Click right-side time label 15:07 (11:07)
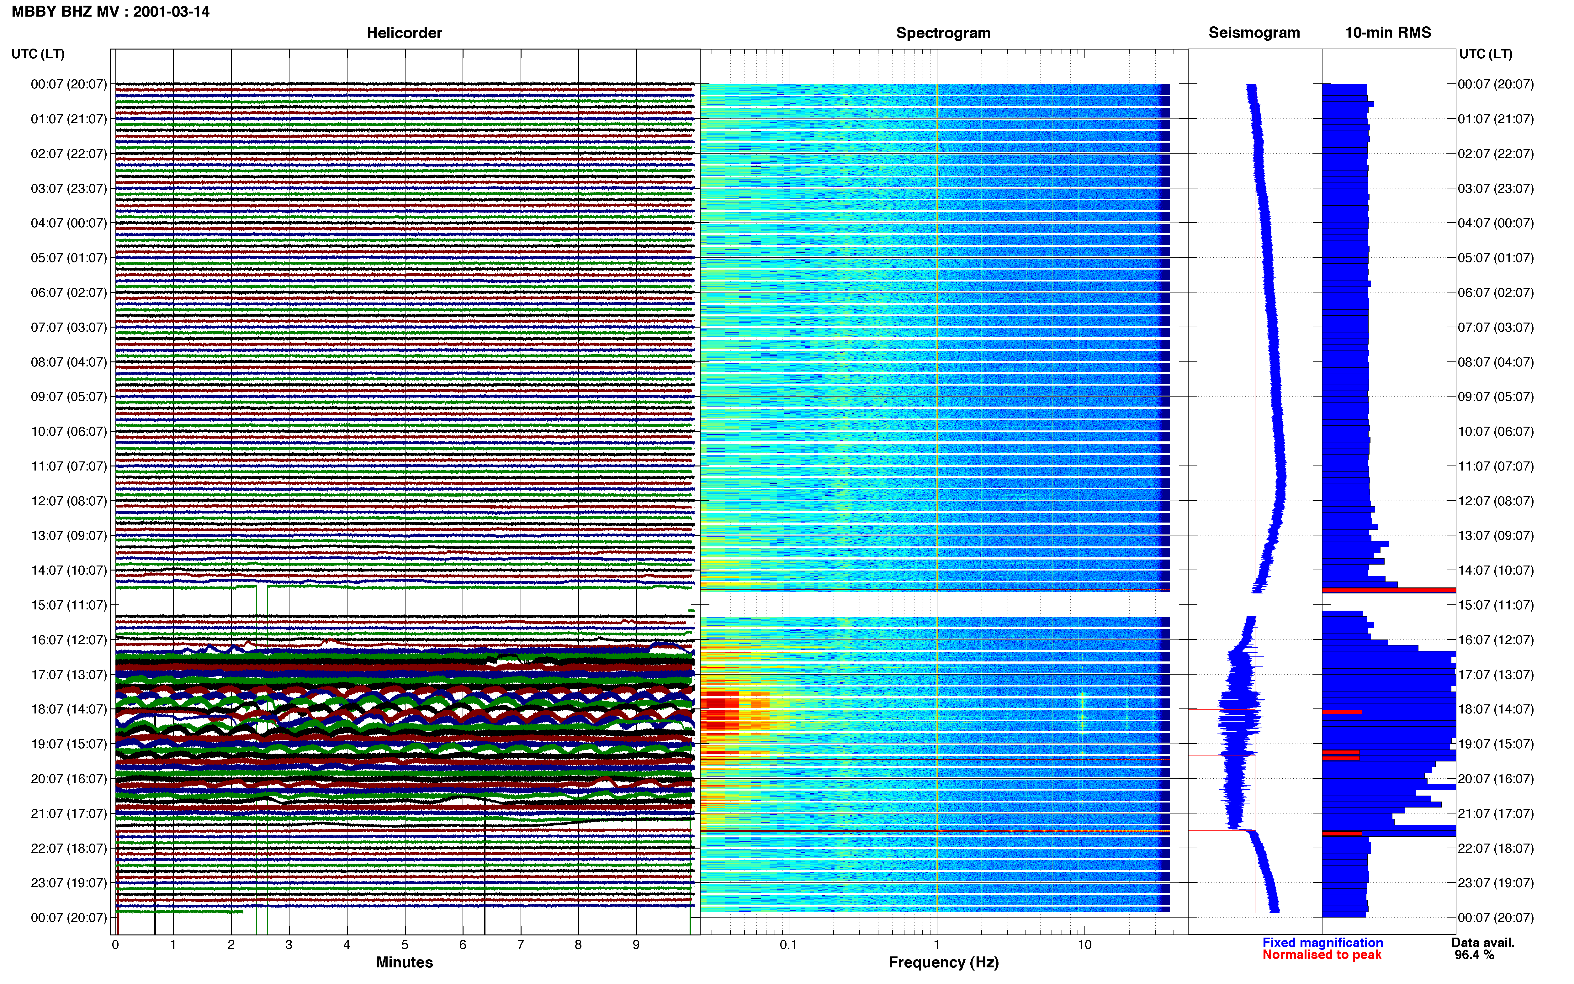The image size is (1574, 984). (1495, 605)
